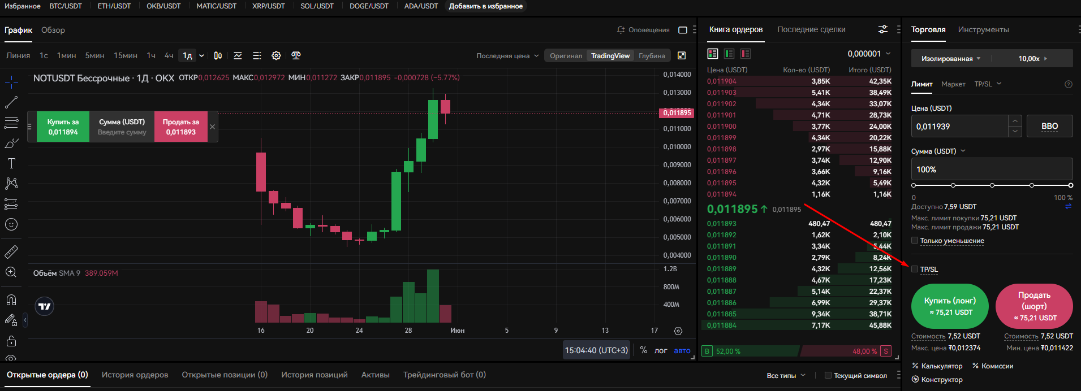The width and height of the screenshot is (1081, 391).
Task: Open the price alerts bell Оповещения
Action: (643, 30)
